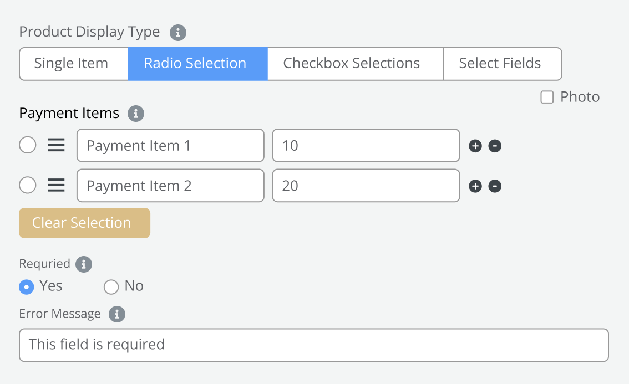This screenshot has height=384, width=629.
Task: Select Payment Item 1 as default radio
Action: click(28, 146)
